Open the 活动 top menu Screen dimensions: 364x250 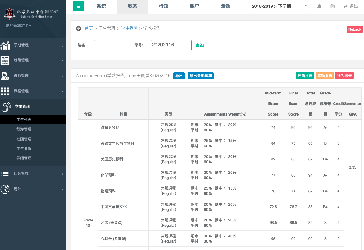(x=225, y=6)
